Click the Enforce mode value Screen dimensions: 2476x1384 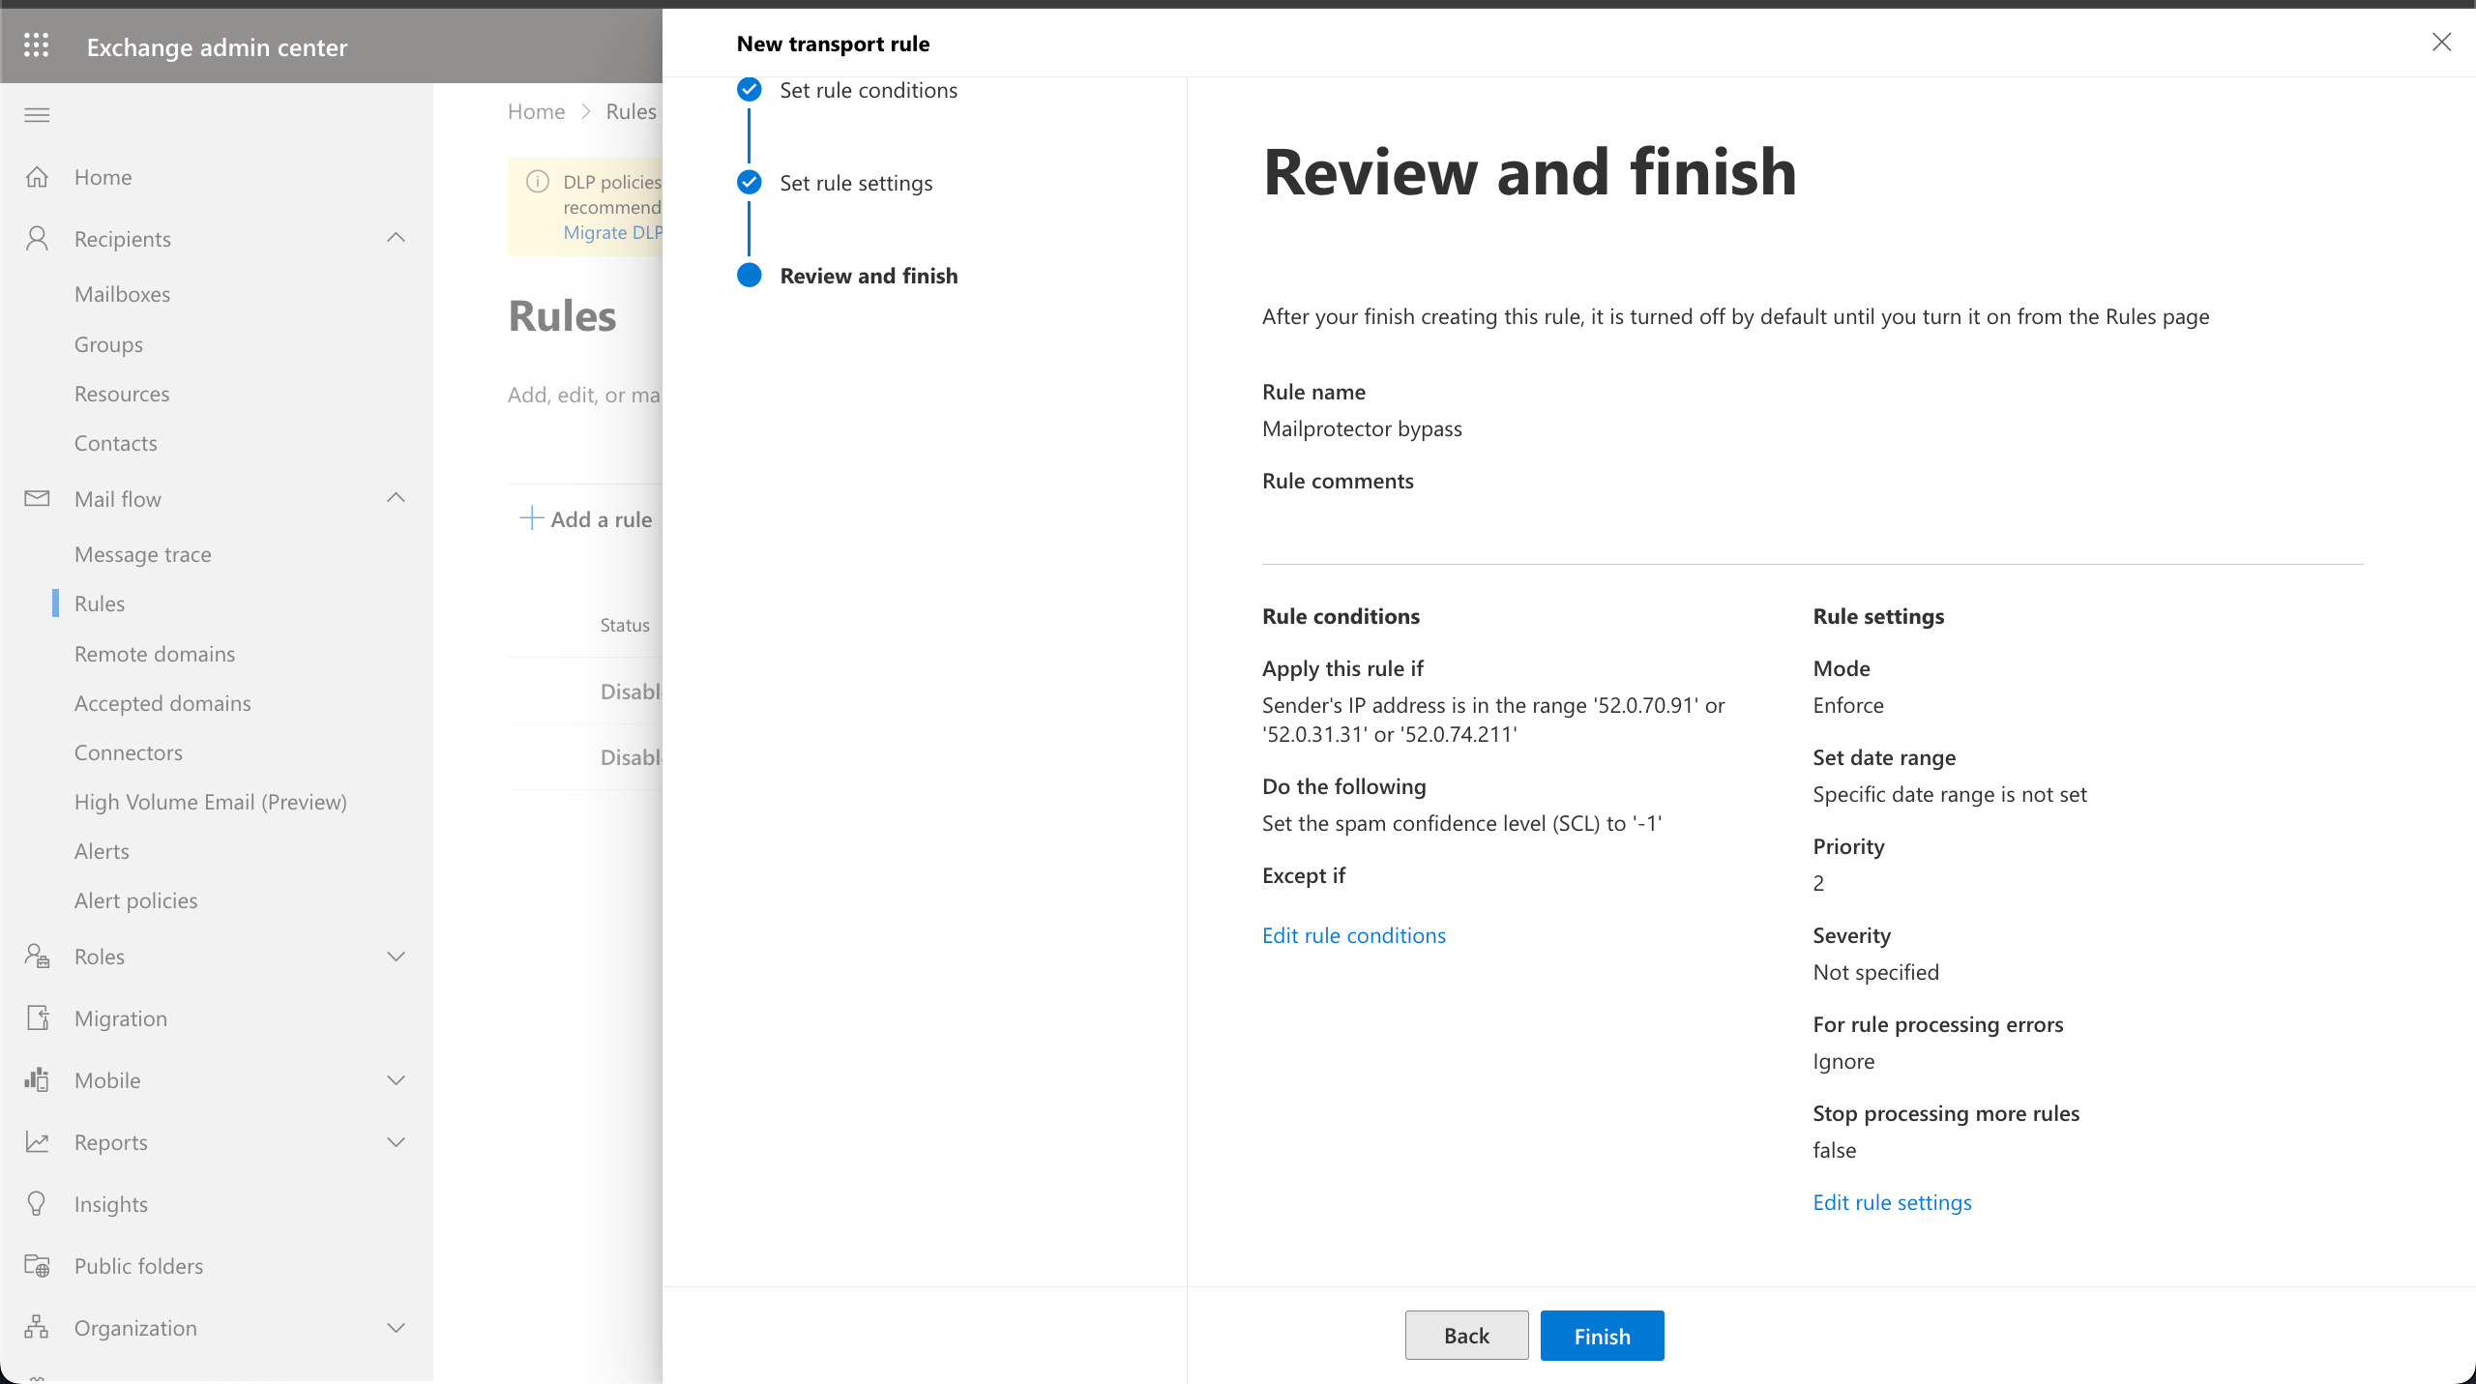[x=1848, y=705]
